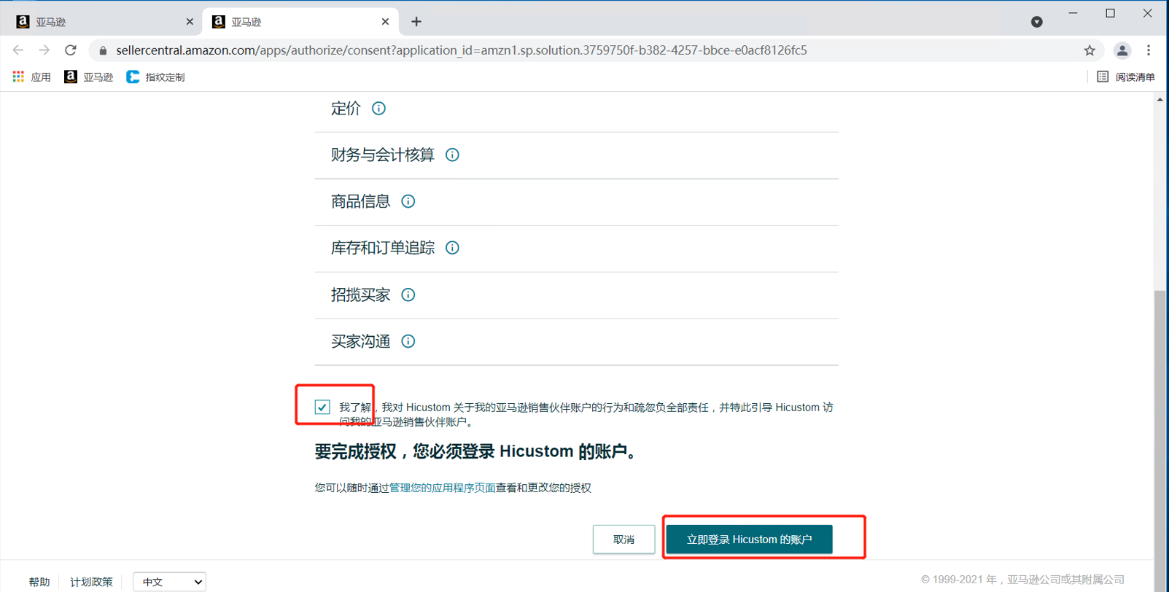This screenshot has width=1169, height=592.
Task: Click the 招揽买家 row text
Action: pos(361,295)
